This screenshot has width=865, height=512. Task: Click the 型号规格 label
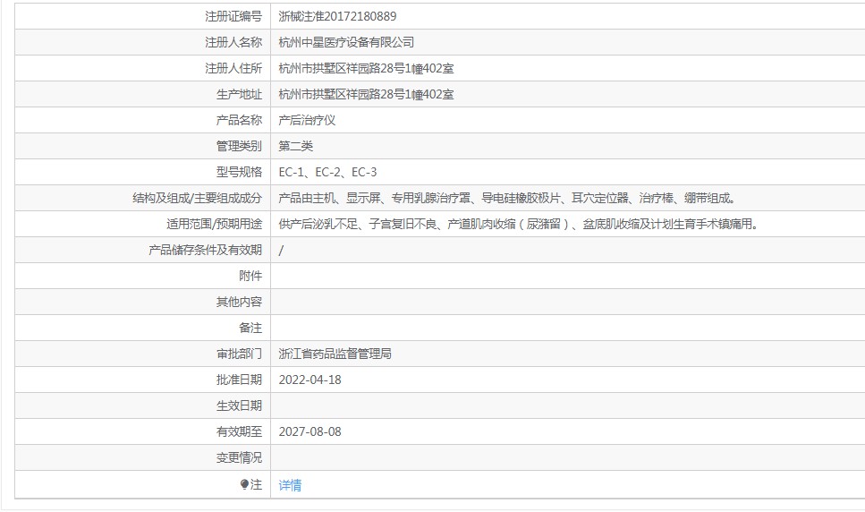point(239,172)
